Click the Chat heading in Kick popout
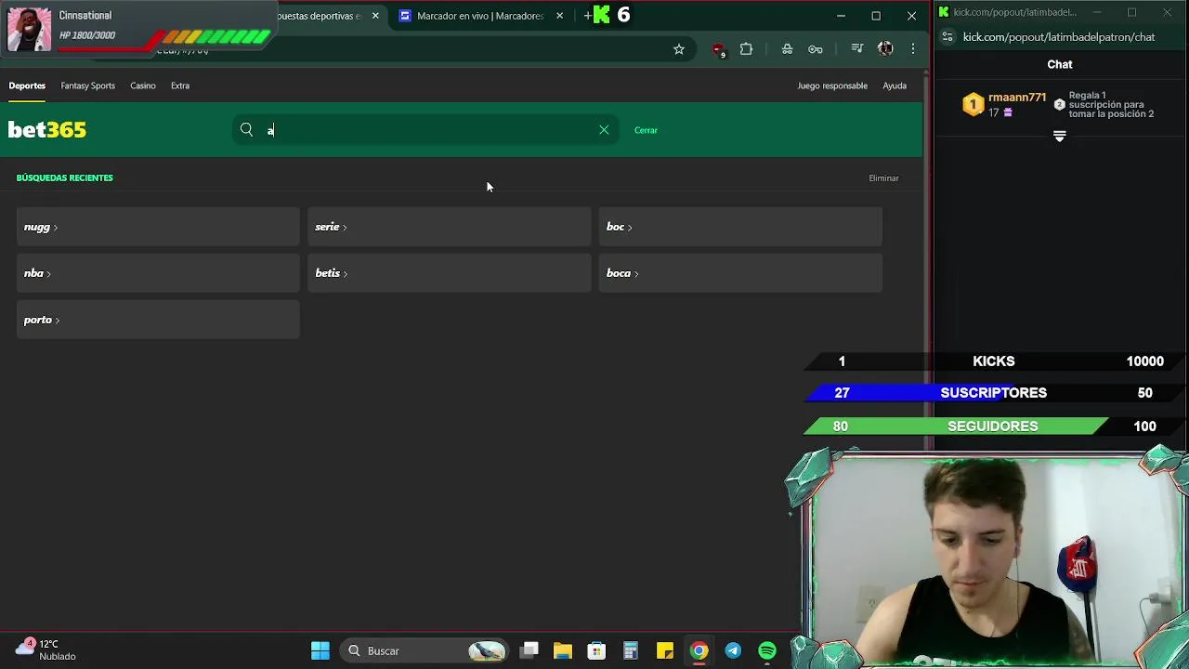This screenshot has height=669, width=1189. point(1060,64)
